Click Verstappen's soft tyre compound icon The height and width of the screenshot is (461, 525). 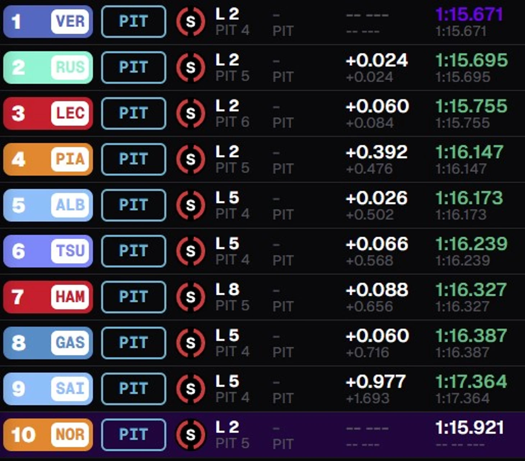[x=191, y=22]
